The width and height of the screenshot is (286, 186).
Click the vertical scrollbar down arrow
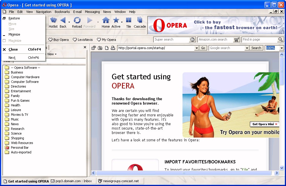point(282,168)
